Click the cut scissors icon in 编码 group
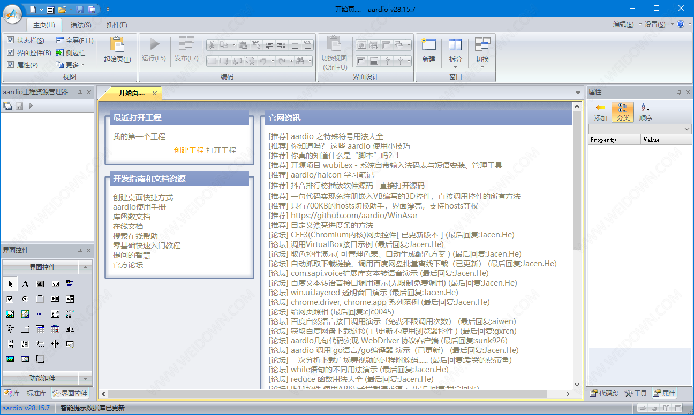 [212, 45]
